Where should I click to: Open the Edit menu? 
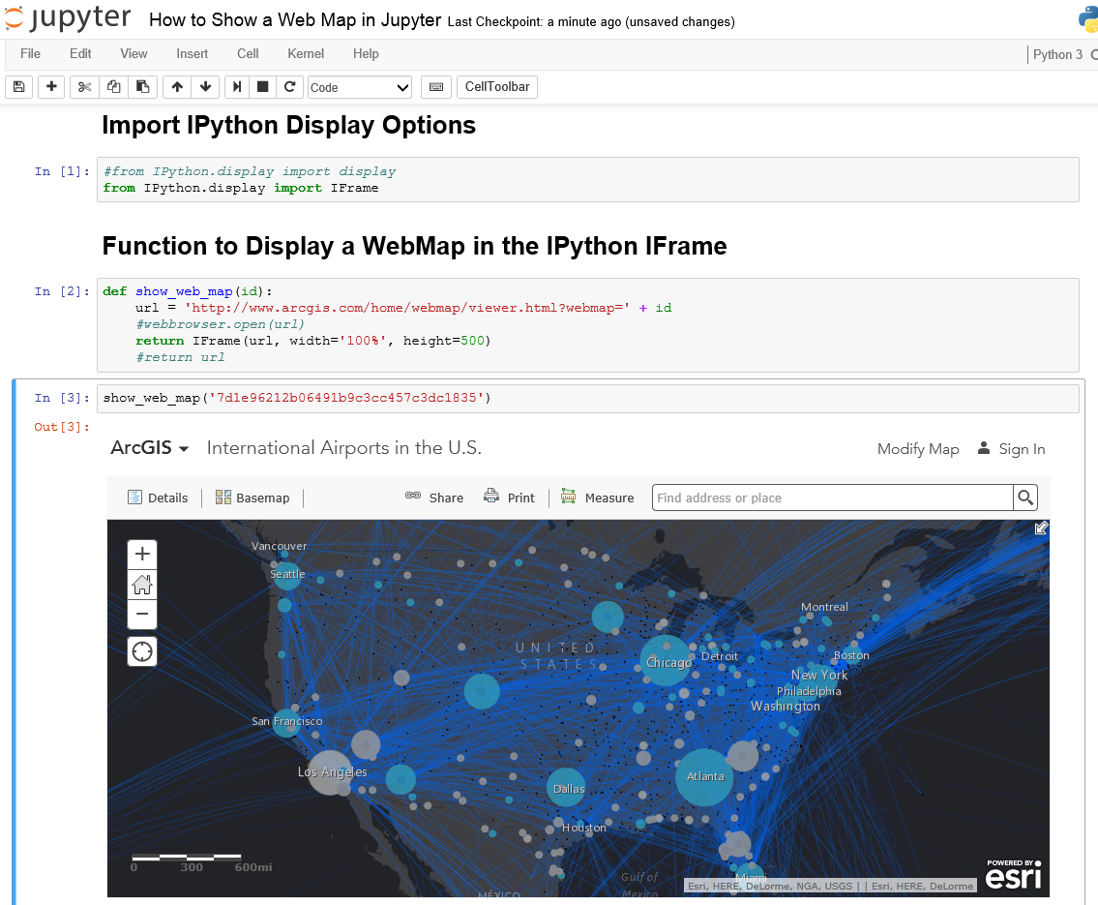(80, 54)
